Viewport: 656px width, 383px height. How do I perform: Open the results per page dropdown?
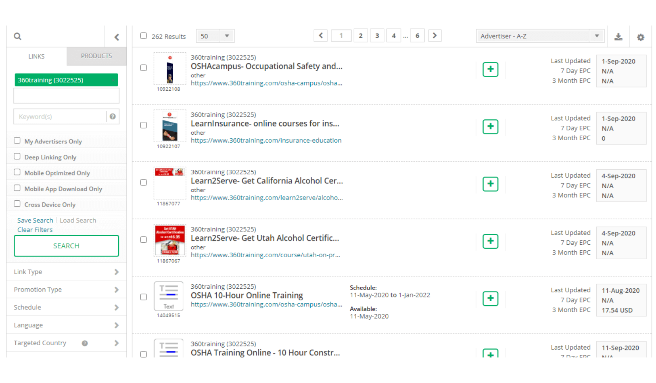[x=215, y=36]
